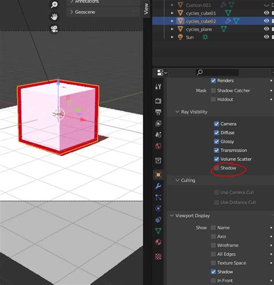The image size is (274, 285).
Task: Switch to the View sidebar tab
Action: pyautogui.click(x=146, y=9)
